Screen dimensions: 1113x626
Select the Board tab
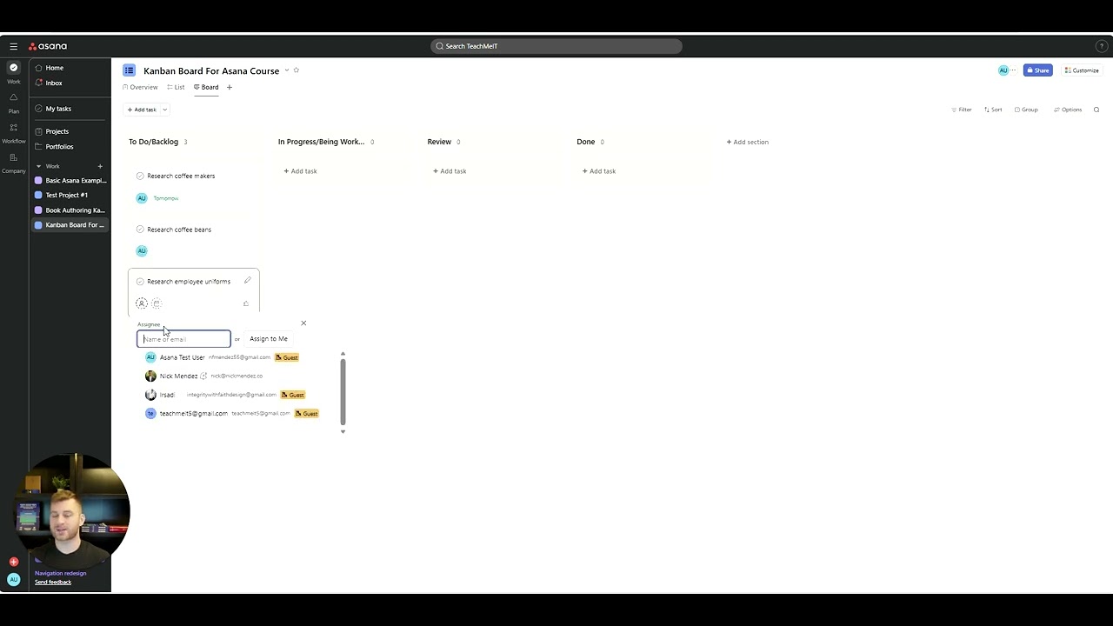[206, 87]
